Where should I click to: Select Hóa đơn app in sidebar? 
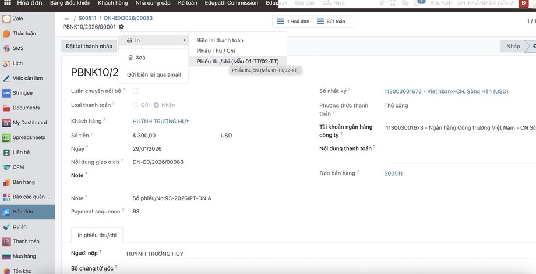[27, 212]
